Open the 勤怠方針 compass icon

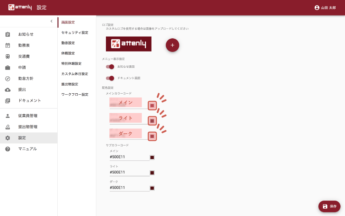click(8, 78)
